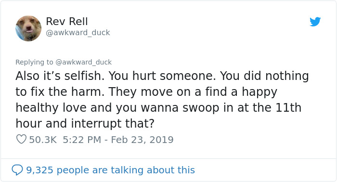The height and width of the screenshot is (182, 337).
Task: Open the 5:22 PM time link
Action: 82,140
